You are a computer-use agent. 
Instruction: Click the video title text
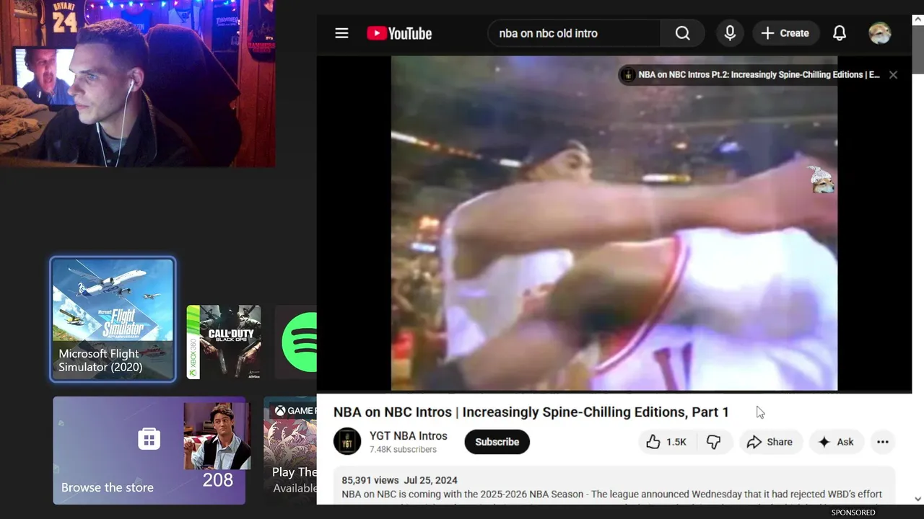[x=531, y=412]
